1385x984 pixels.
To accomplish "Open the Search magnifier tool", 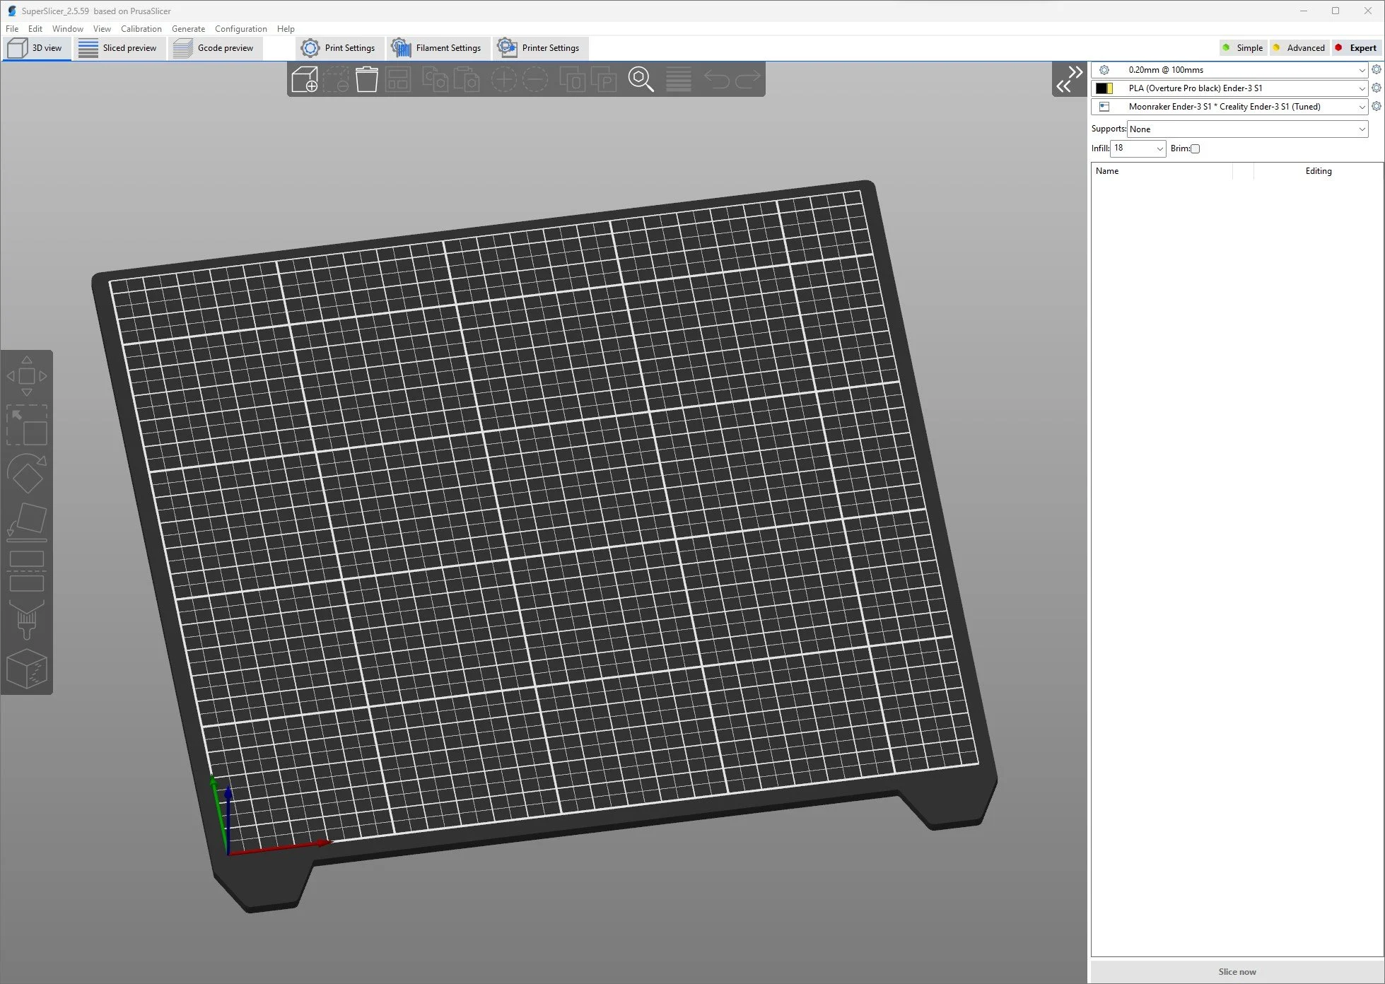I will point(641,79).
